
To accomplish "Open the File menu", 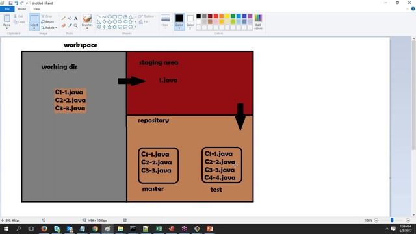I will pyautogui.click(x=7, y=9).
